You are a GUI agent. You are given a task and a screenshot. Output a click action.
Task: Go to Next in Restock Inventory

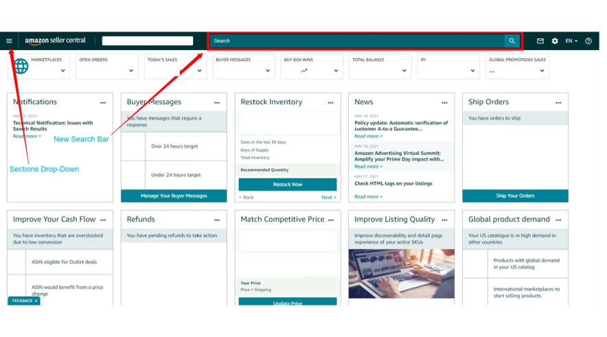[329, 198]
